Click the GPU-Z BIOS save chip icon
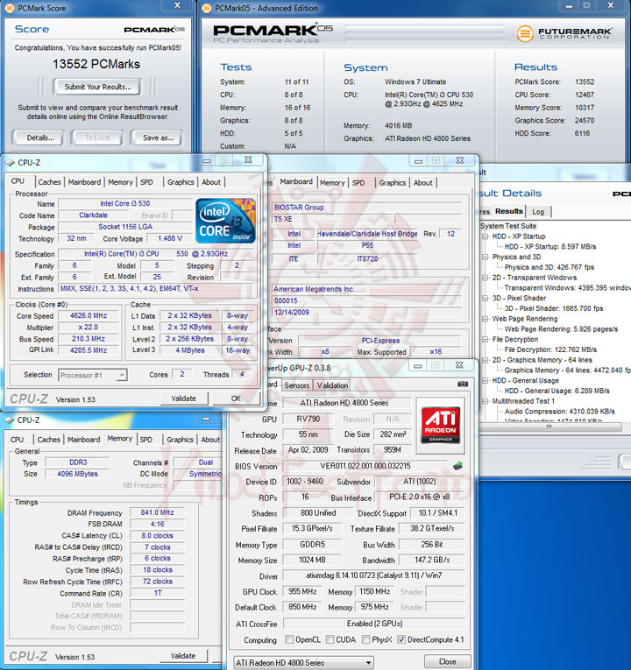 (457, 465)
